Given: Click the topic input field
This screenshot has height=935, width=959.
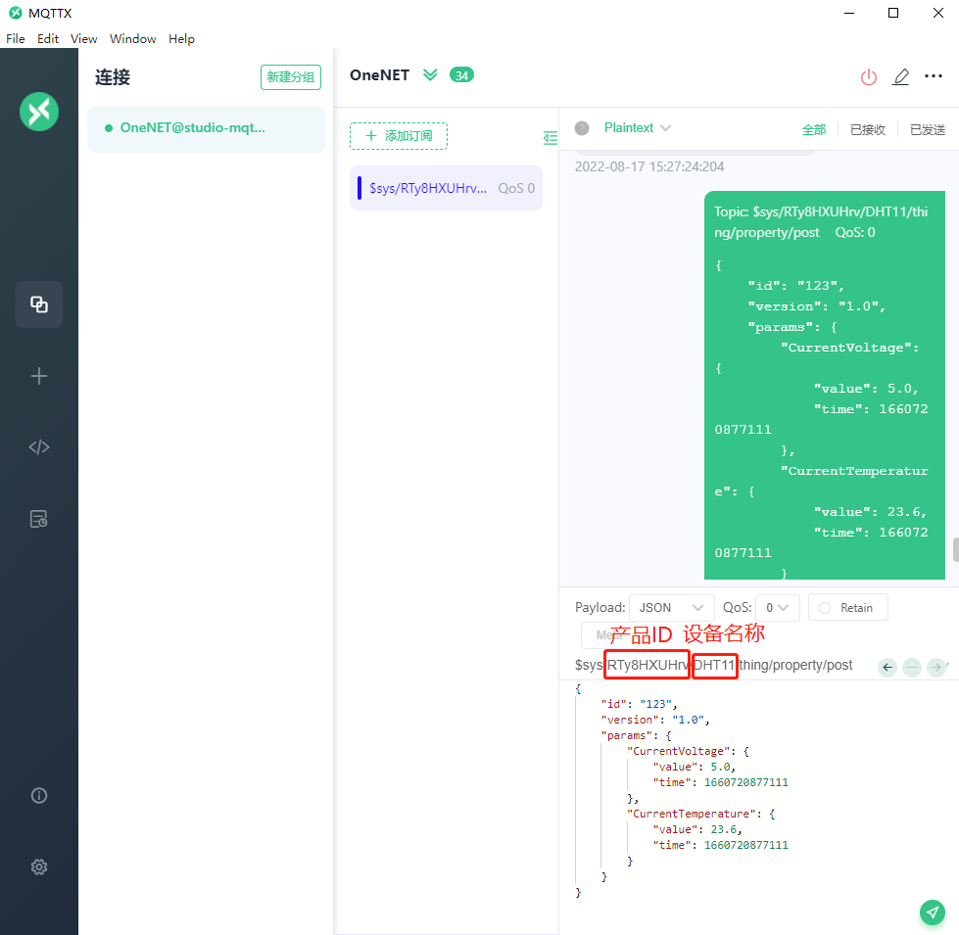Looking at the screenshot, I should tap(722, 666).
